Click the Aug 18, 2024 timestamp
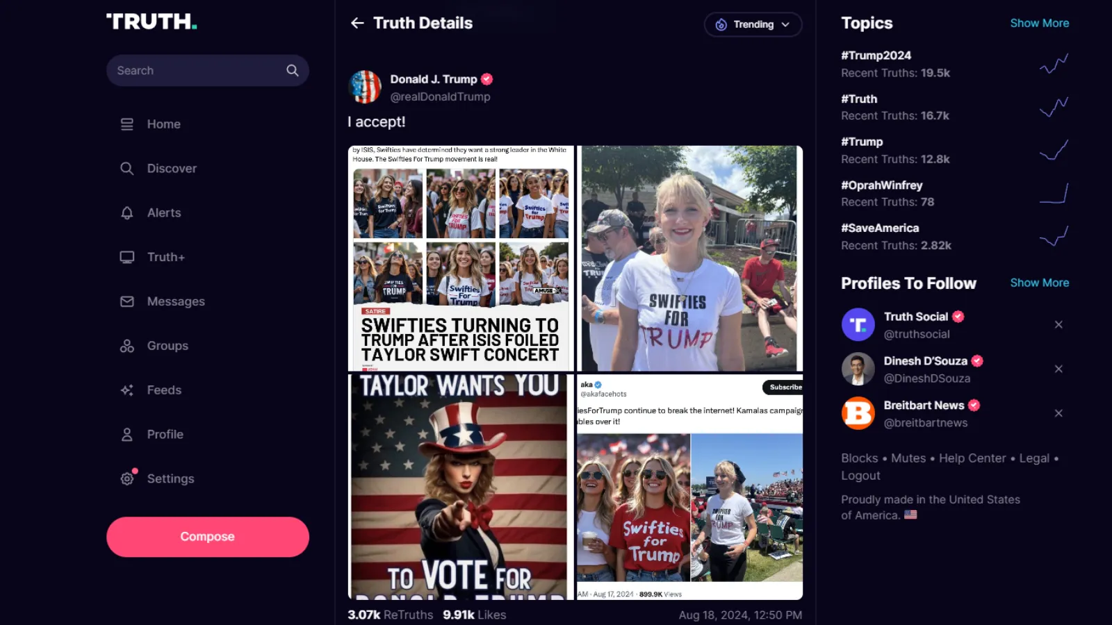The height and width of the screenshot is (625, 1112). click(x=740, y=615)
